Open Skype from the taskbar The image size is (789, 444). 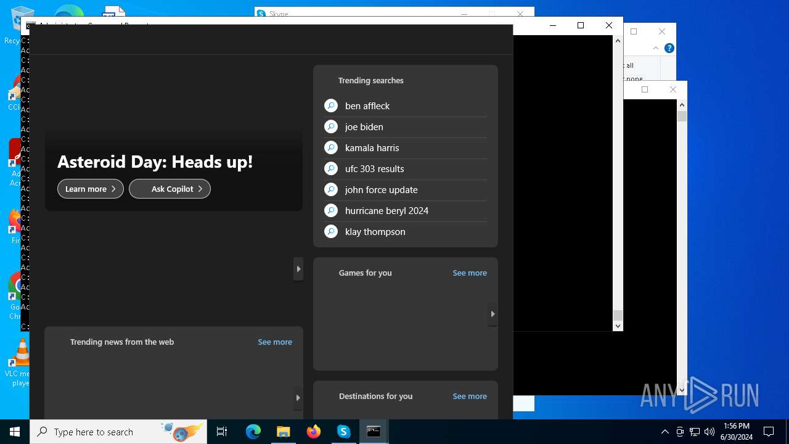click(343, 432)
